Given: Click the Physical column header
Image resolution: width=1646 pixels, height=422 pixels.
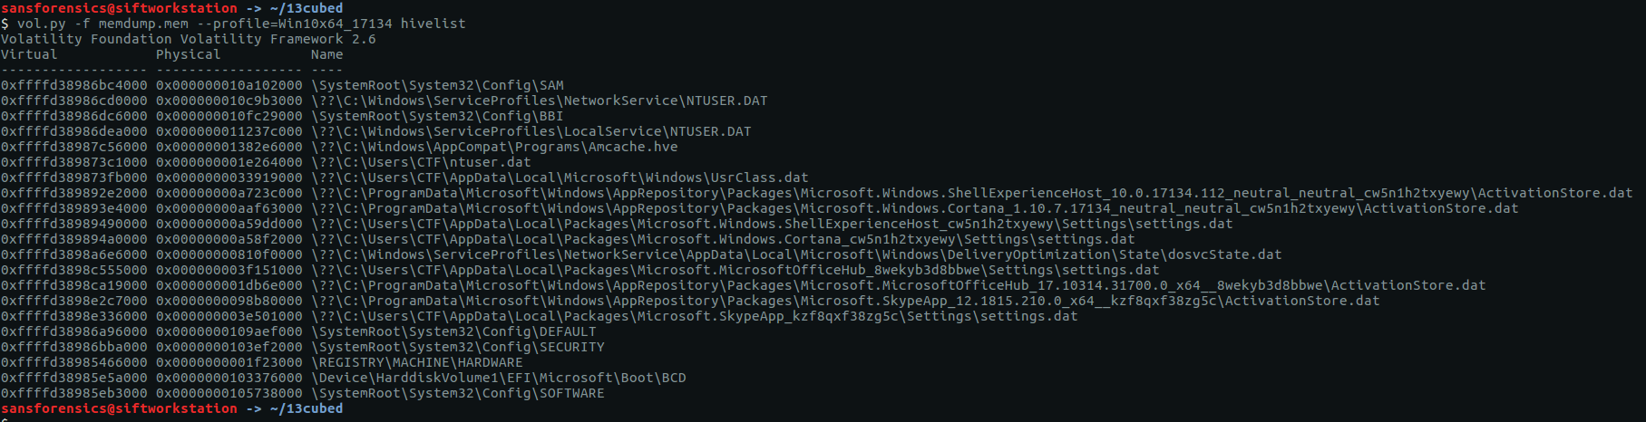Looking at the screenshot, I should [188, 54].
